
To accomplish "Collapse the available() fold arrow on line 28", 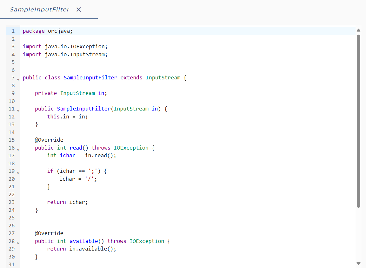I will pyautogui.click(x=18, y=243).
